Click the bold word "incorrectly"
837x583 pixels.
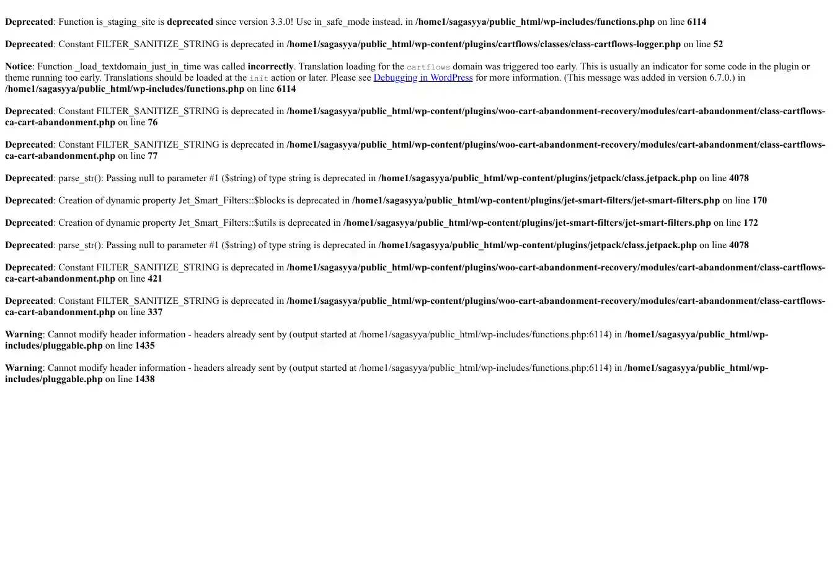[x=270, y=66]
